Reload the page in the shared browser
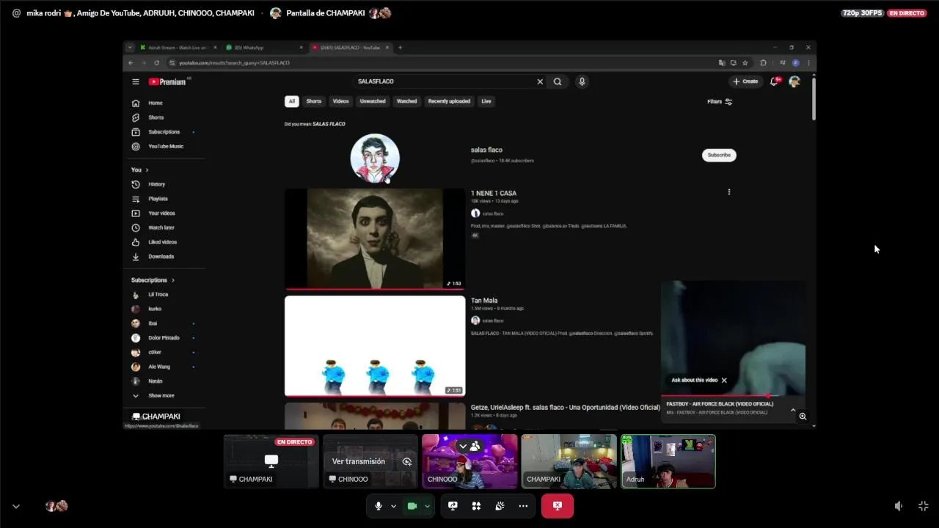The image size is (939, 528). point(156,63)
